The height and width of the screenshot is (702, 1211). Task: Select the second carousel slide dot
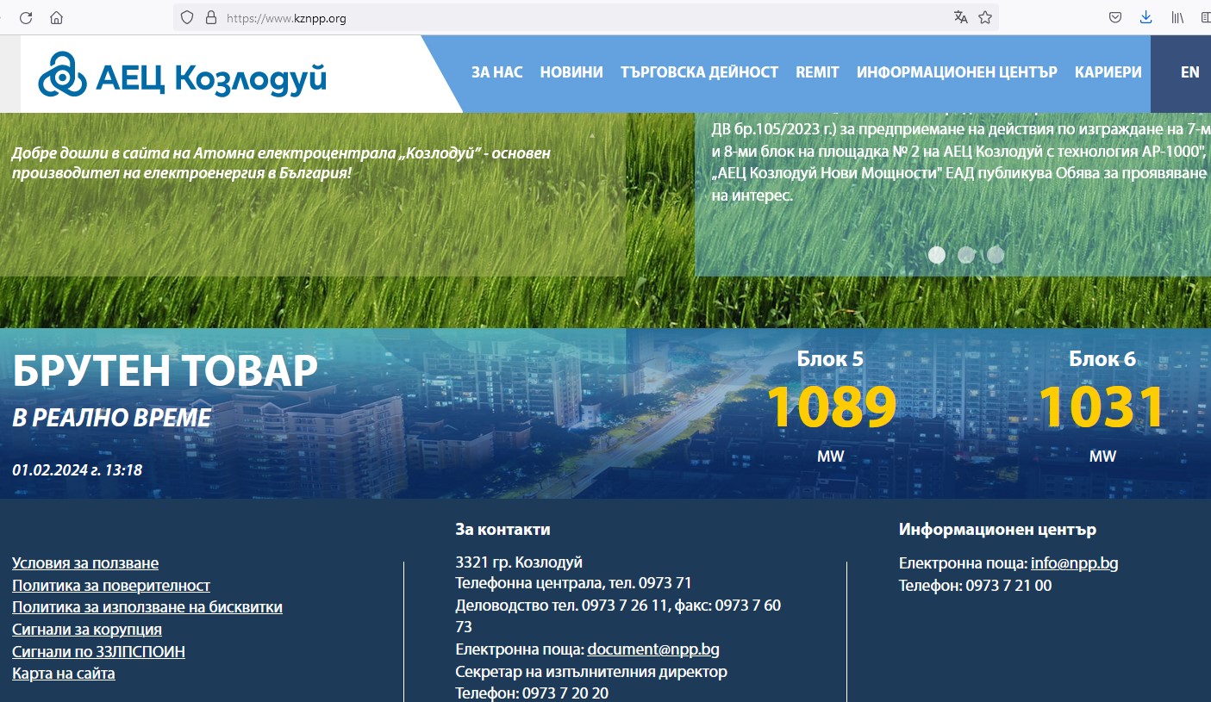pyautogui.click(x=966, y=255)
